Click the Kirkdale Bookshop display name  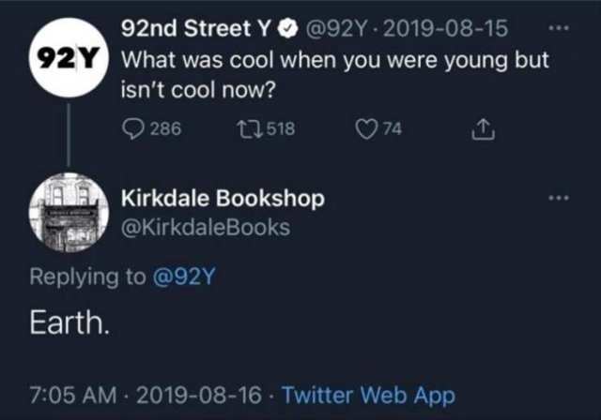(x=223, y=200)
